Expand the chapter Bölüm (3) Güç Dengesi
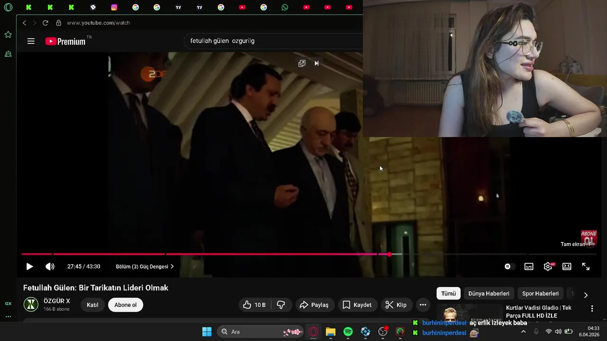This screenshot has width=607, height=341. pyautogui.click(x=145, y=267)
